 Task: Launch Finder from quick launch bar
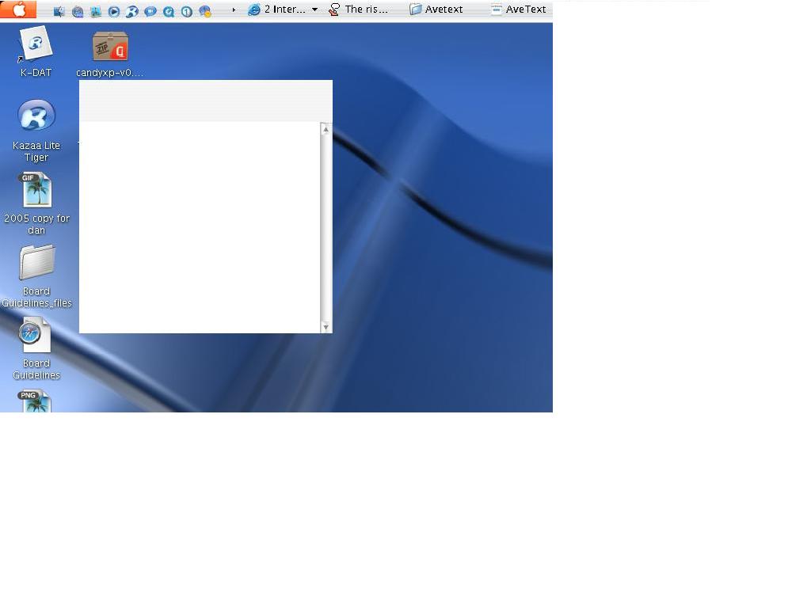point(59,11)
